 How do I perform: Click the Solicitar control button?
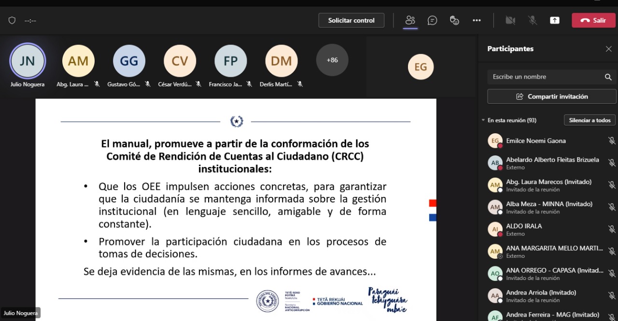coord(351,20)
